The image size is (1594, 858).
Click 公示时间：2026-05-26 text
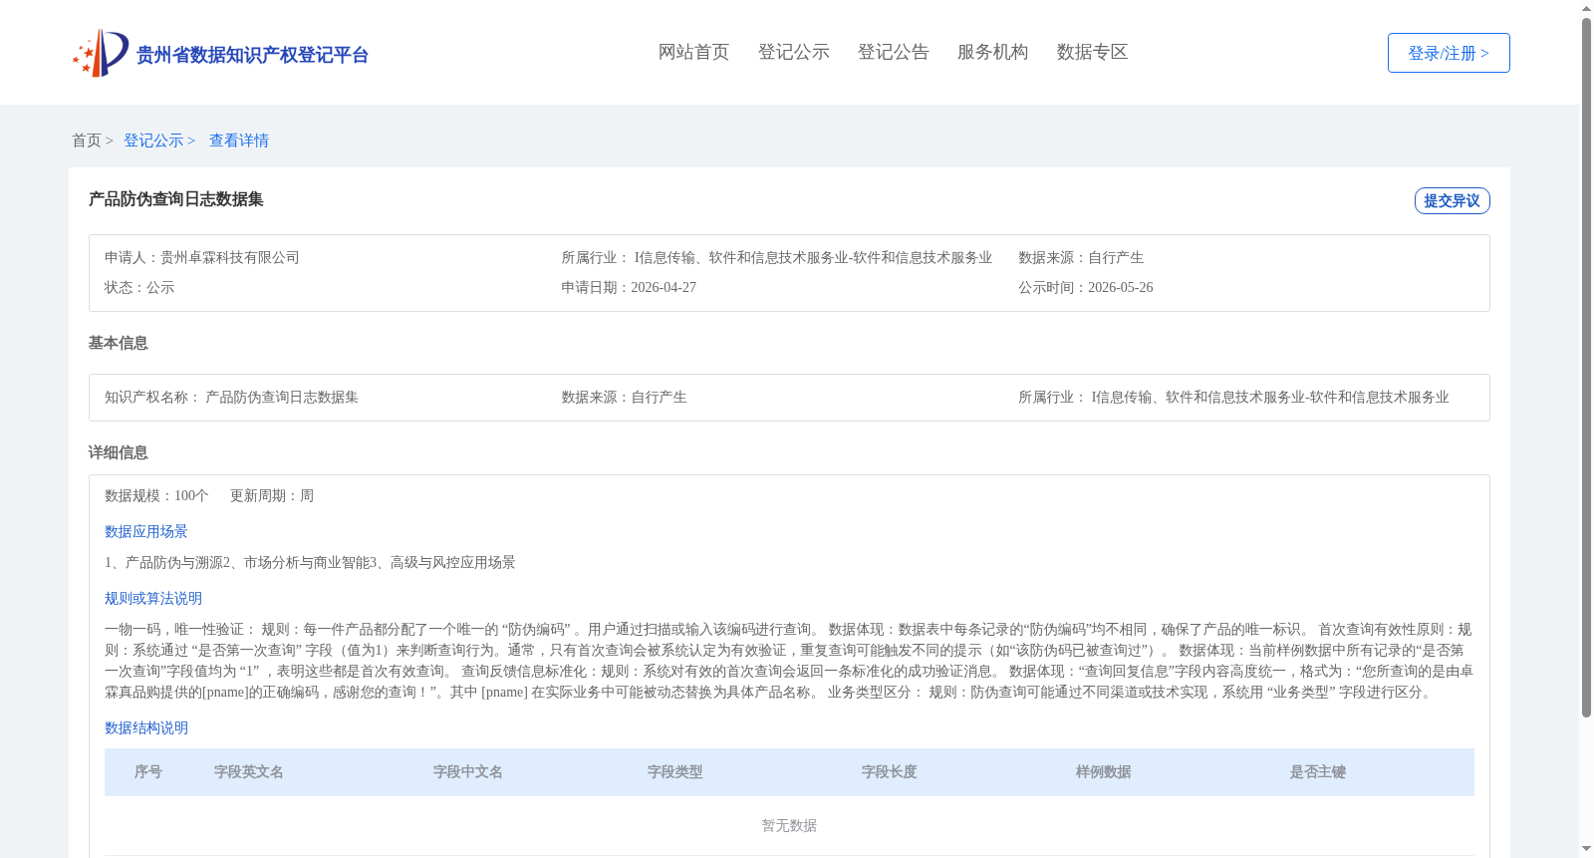[1086, 287]
